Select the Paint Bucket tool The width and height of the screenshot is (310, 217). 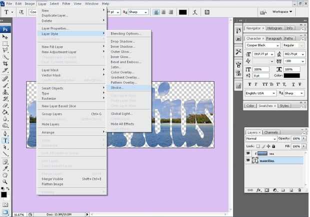[5, 112]
